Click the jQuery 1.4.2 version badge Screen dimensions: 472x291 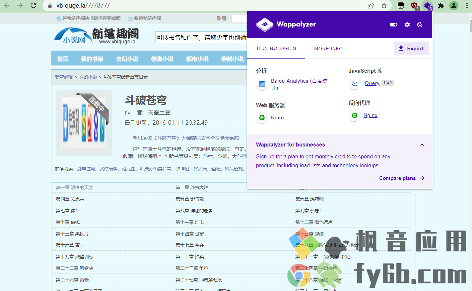point(388,83)
